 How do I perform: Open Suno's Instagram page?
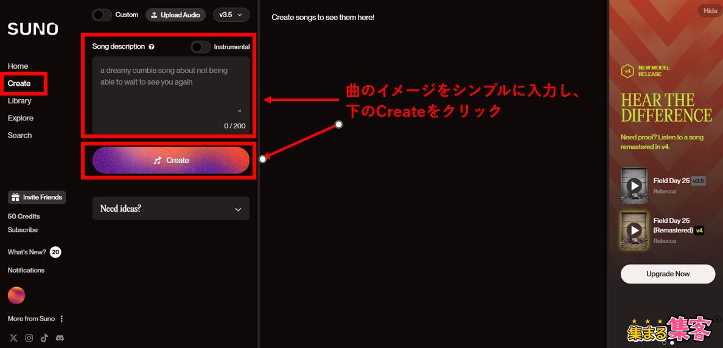click(x=29, y=338)
